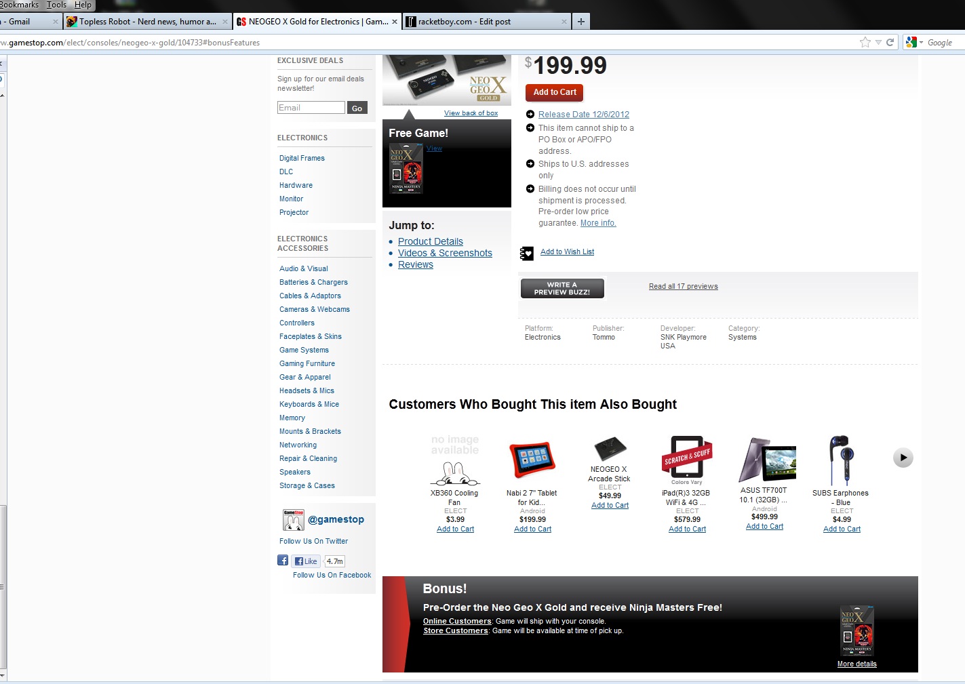Click View back of box link

[x=471, y=113]
